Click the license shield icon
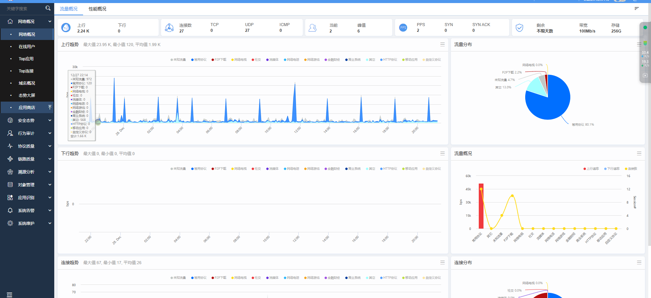 tap(519, 28)
